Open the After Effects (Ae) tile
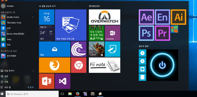The width and height of the screenshot is (197, 97). (x=146, y=17)
